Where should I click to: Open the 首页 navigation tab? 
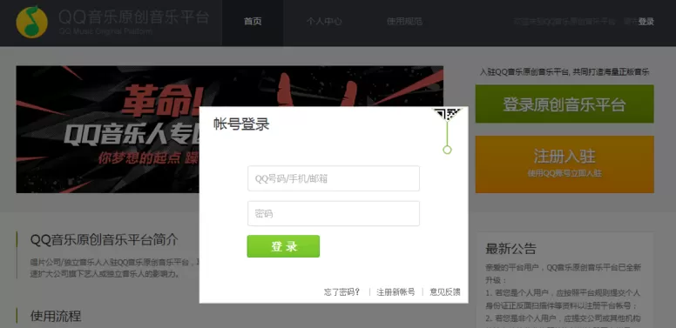tap(253, 22)
